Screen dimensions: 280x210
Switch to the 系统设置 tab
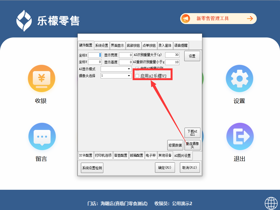(102, 45)
